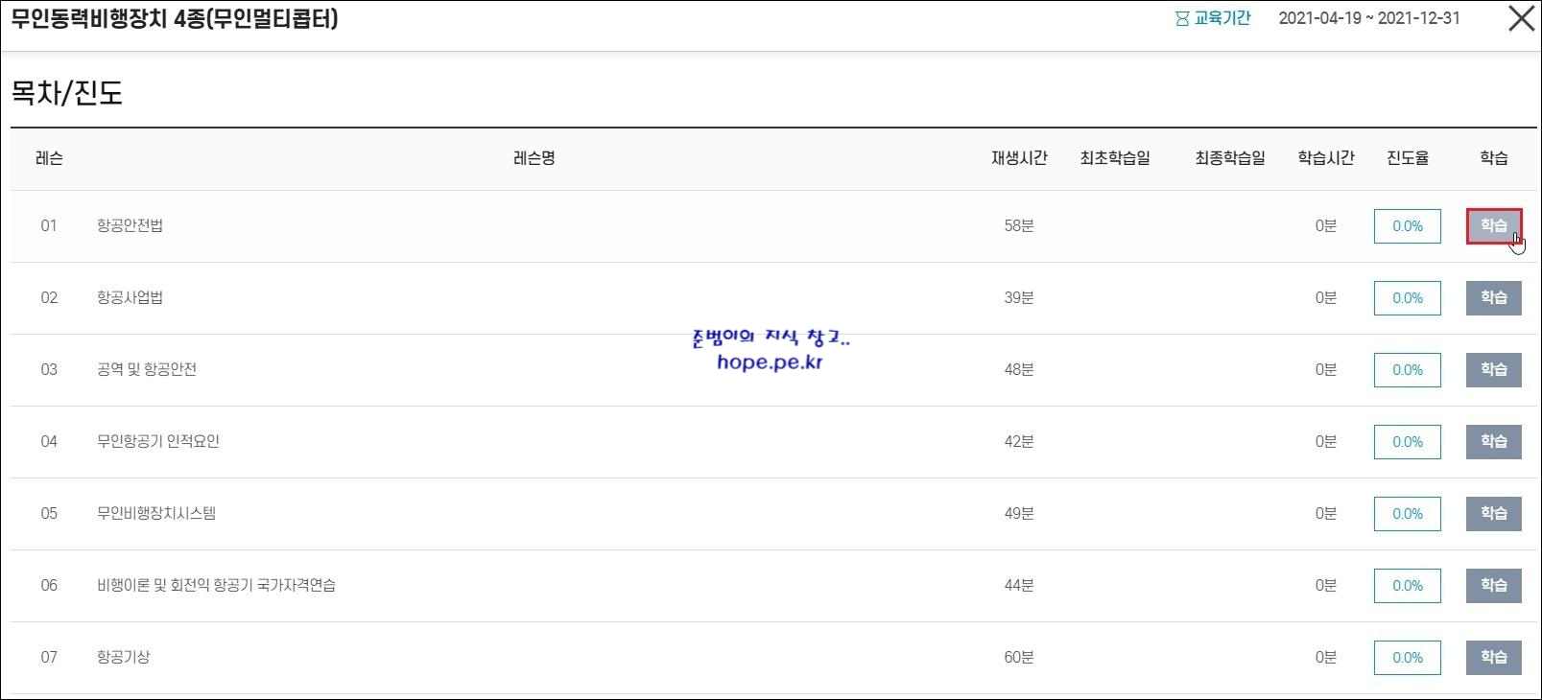This screenshot has height=700, width=1542.
Task: Select the 항공안전법 lesson title
Action: click(x=130, y=225)
